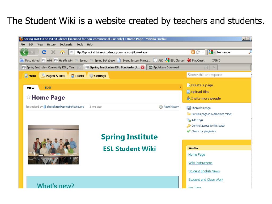
Task: Open the Student English News sidebar link
Action: pos(204,171)
